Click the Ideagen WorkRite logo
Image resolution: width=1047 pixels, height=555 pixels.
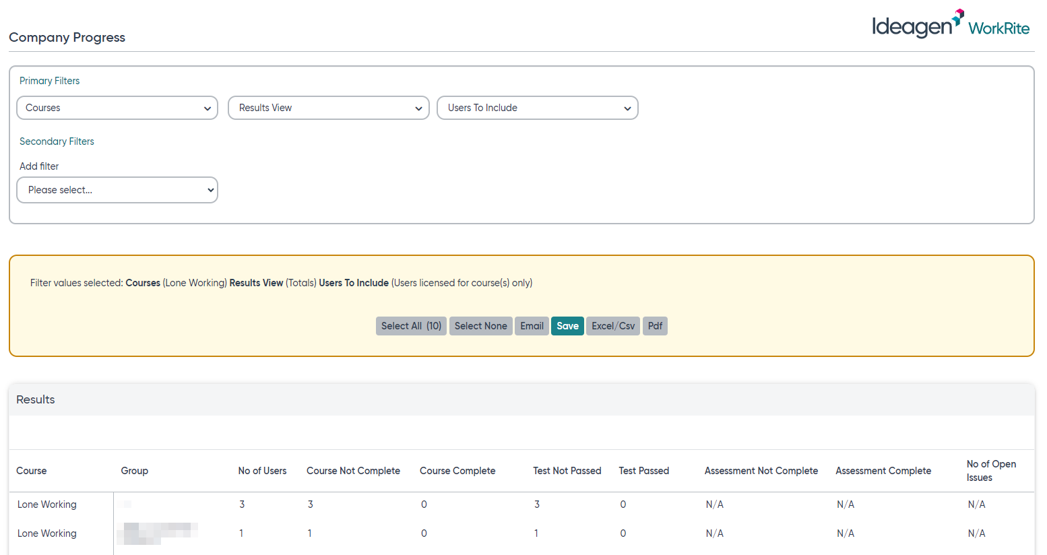click(951, 24)
